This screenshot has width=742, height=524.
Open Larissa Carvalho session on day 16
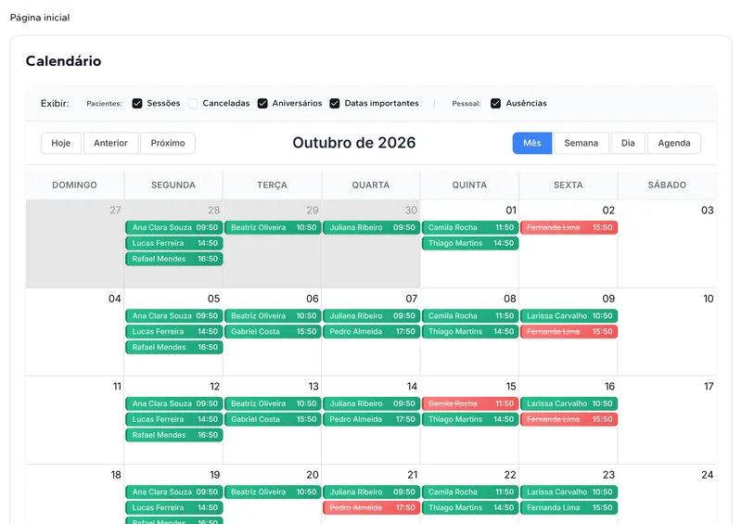tap(569, 403)
